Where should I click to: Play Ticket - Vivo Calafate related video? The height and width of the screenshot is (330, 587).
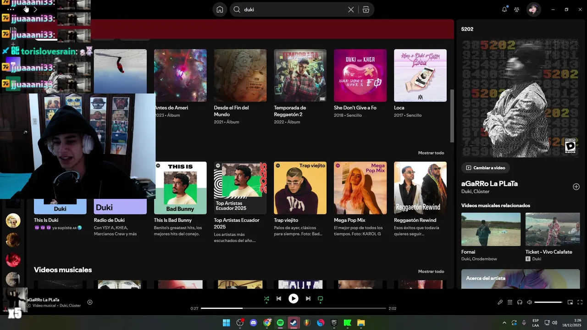pyautogui.click(x=553, y=229)
